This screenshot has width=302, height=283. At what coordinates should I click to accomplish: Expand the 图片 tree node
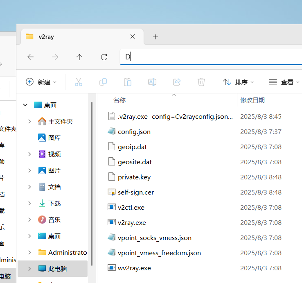click(29, 171)
